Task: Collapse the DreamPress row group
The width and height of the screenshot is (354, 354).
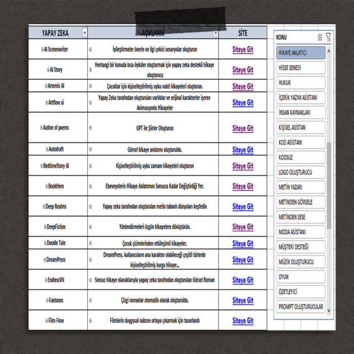Action: point(45,259)
